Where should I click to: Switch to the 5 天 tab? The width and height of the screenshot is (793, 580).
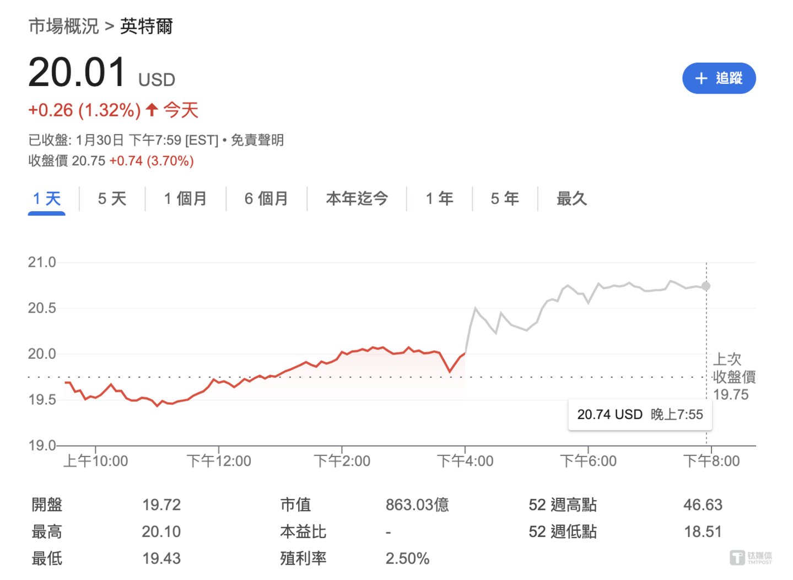pos(112,198)
